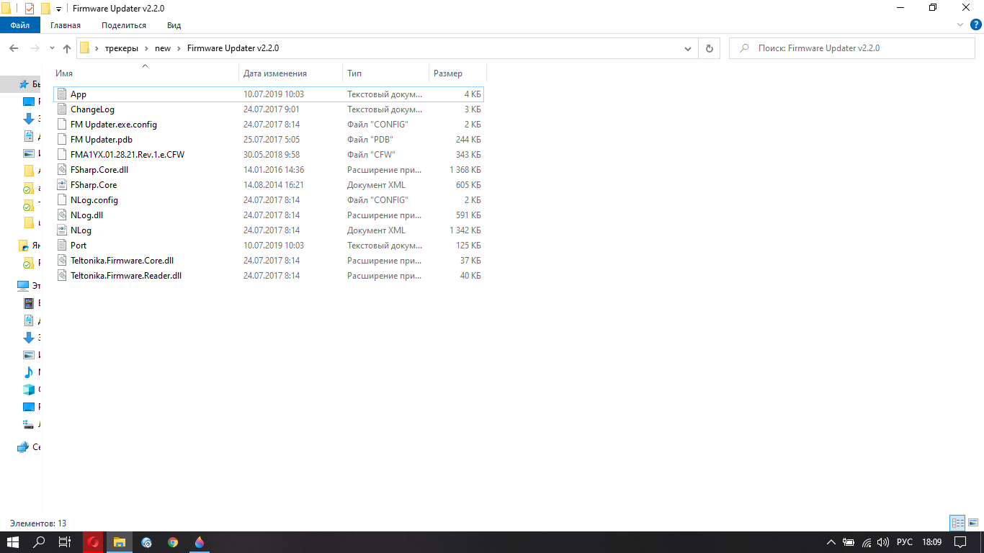The height and width of the screenshot is (553, 984).
Task: Switch to the Вид ribbon tab
Action: coord(174,25)
